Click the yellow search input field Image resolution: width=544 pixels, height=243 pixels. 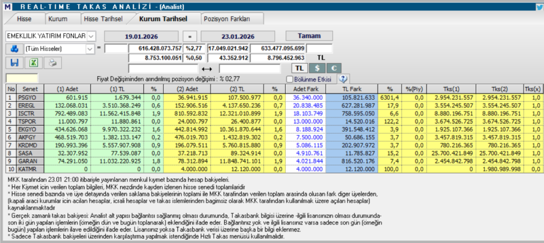coord(22,79)
